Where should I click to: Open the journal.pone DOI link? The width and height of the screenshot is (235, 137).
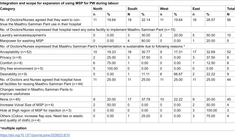(x=35, y=135)
